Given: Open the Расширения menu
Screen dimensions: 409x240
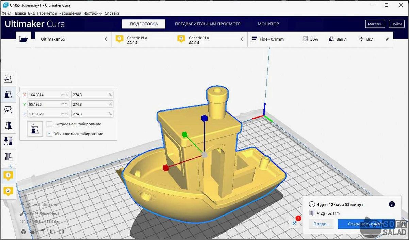Looking at the screenshot, I should tap(70, 13).
